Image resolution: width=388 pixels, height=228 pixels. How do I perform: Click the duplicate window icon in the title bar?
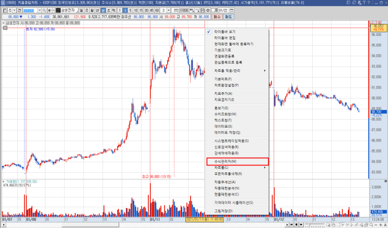(354, 3)
